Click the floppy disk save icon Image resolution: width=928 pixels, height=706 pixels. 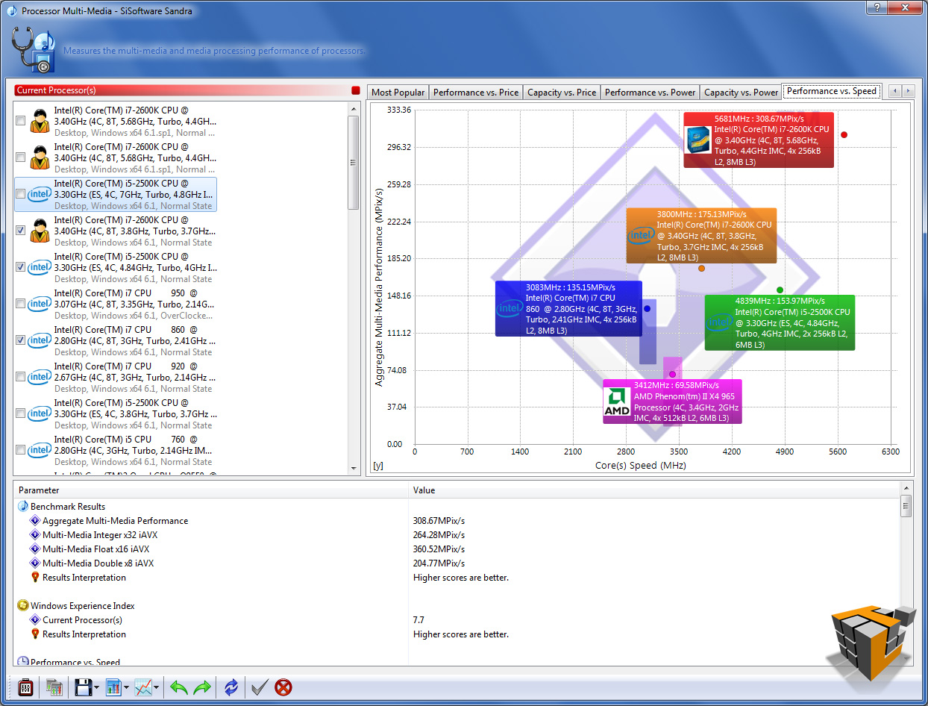pyautogui.click(x=82, y=687)
